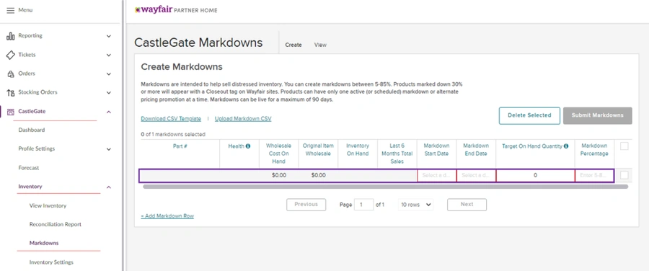Viewport: 649px width, 271px height.
Task: Click the Add Markdown Row link
Action: (x=167, y=216)
